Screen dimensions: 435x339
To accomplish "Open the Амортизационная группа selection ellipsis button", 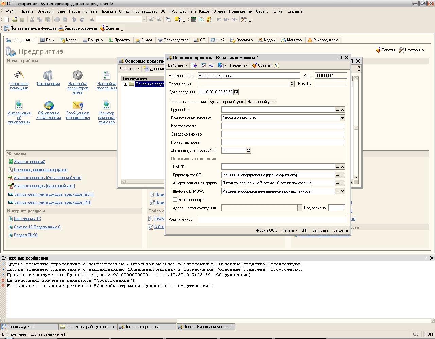I will click(337, 183).
